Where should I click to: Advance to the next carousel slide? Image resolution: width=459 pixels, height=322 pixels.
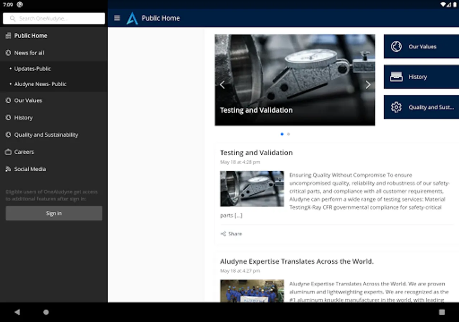click(368, 84)
